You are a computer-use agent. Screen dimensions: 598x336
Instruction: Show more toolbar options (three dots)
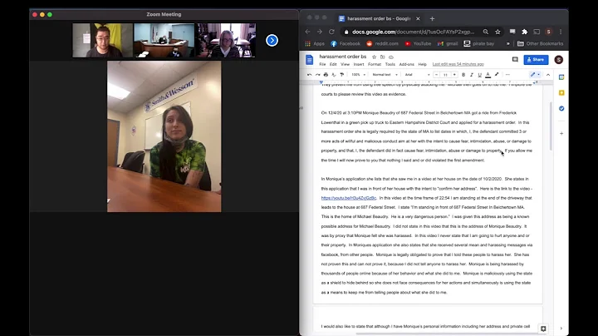coord(507,75)
